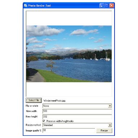Minimize the Photo Resize Tool window
Image resolution: width=138 pixels, height=138 pixels.
pyautogui.click(x=102, y=5)
